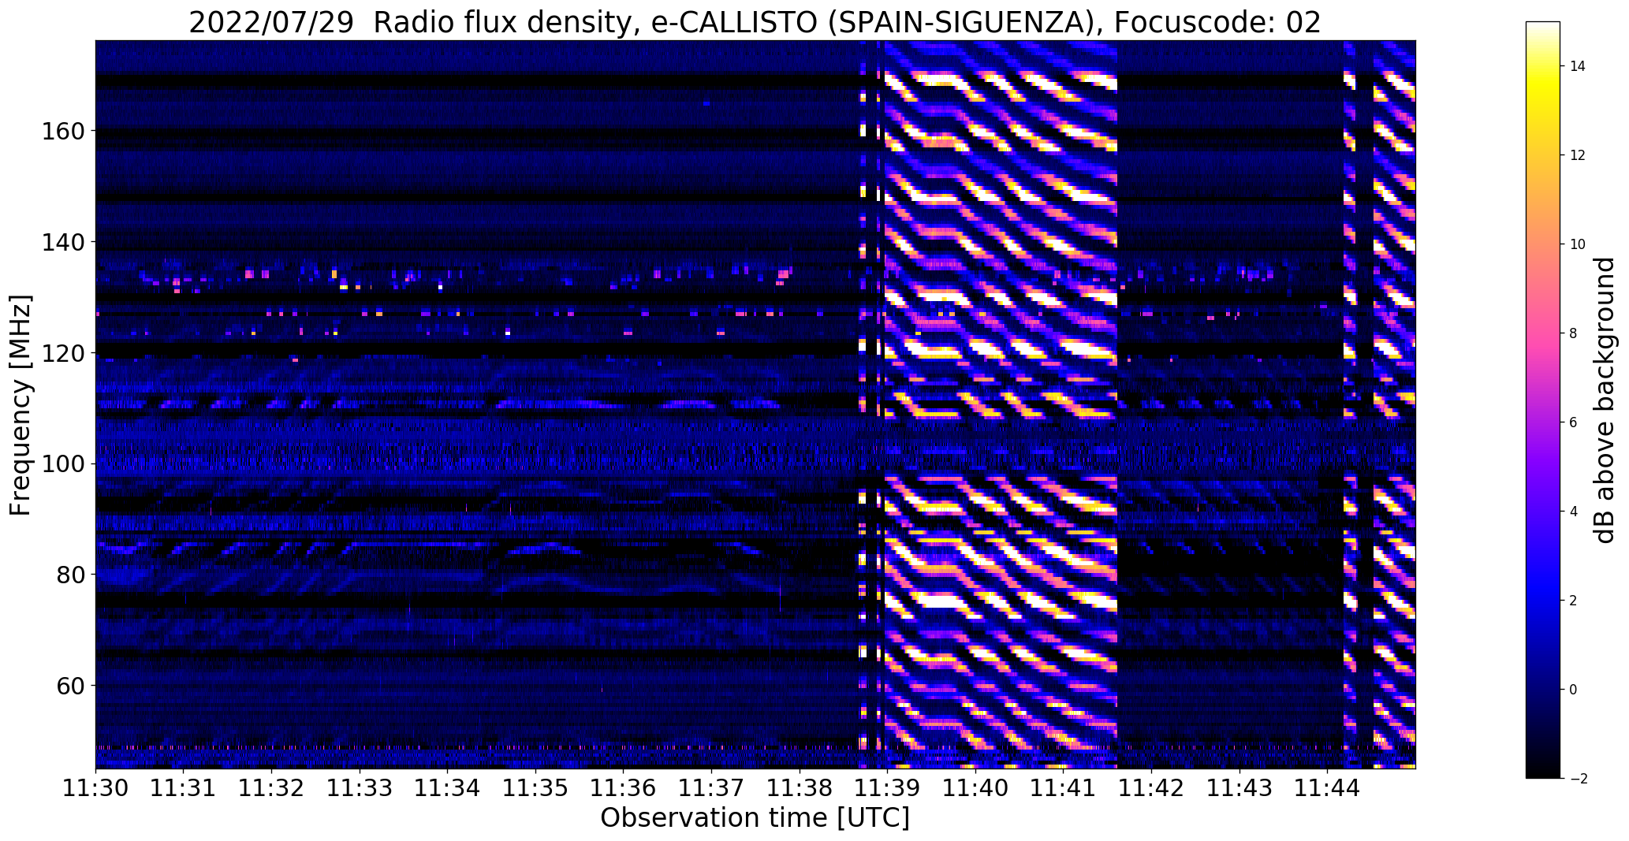Click the 2 colorbar tick label
The width and height of the screenshot is (1629, 841).
[x=1573, y=601]
